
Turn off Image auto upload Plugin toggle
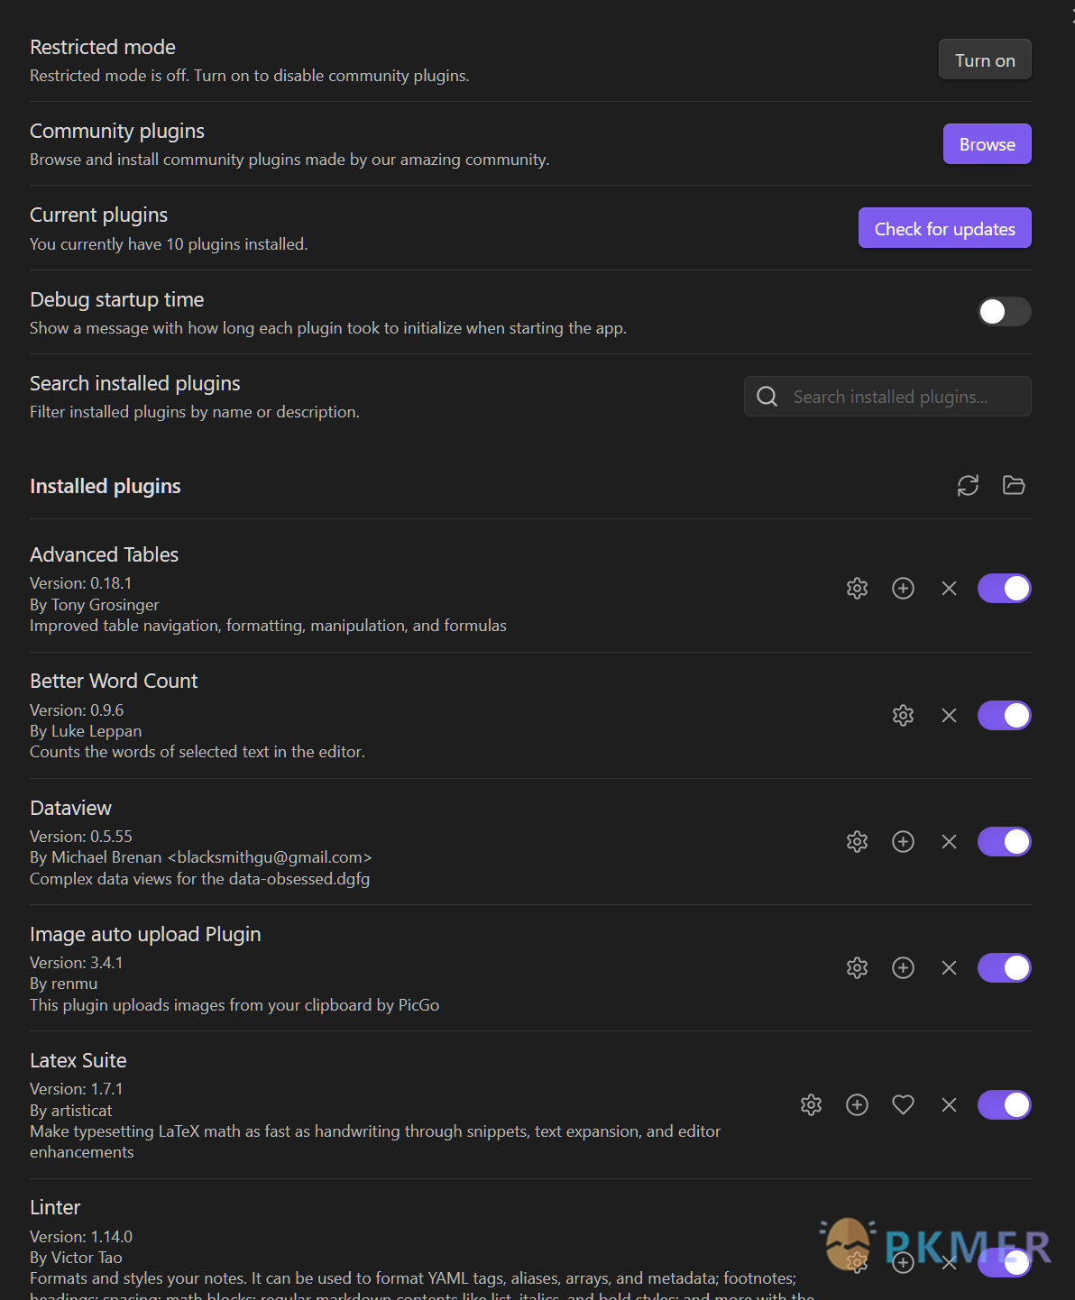point(1005,968)
